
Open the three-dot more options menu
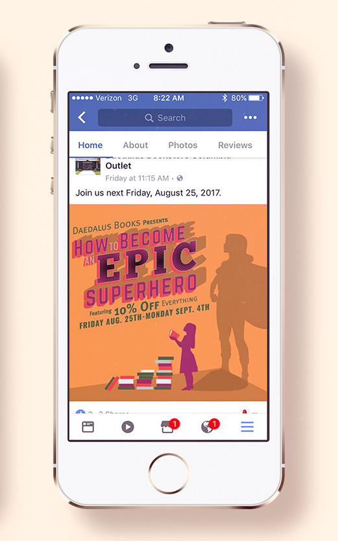click(250, 118)
